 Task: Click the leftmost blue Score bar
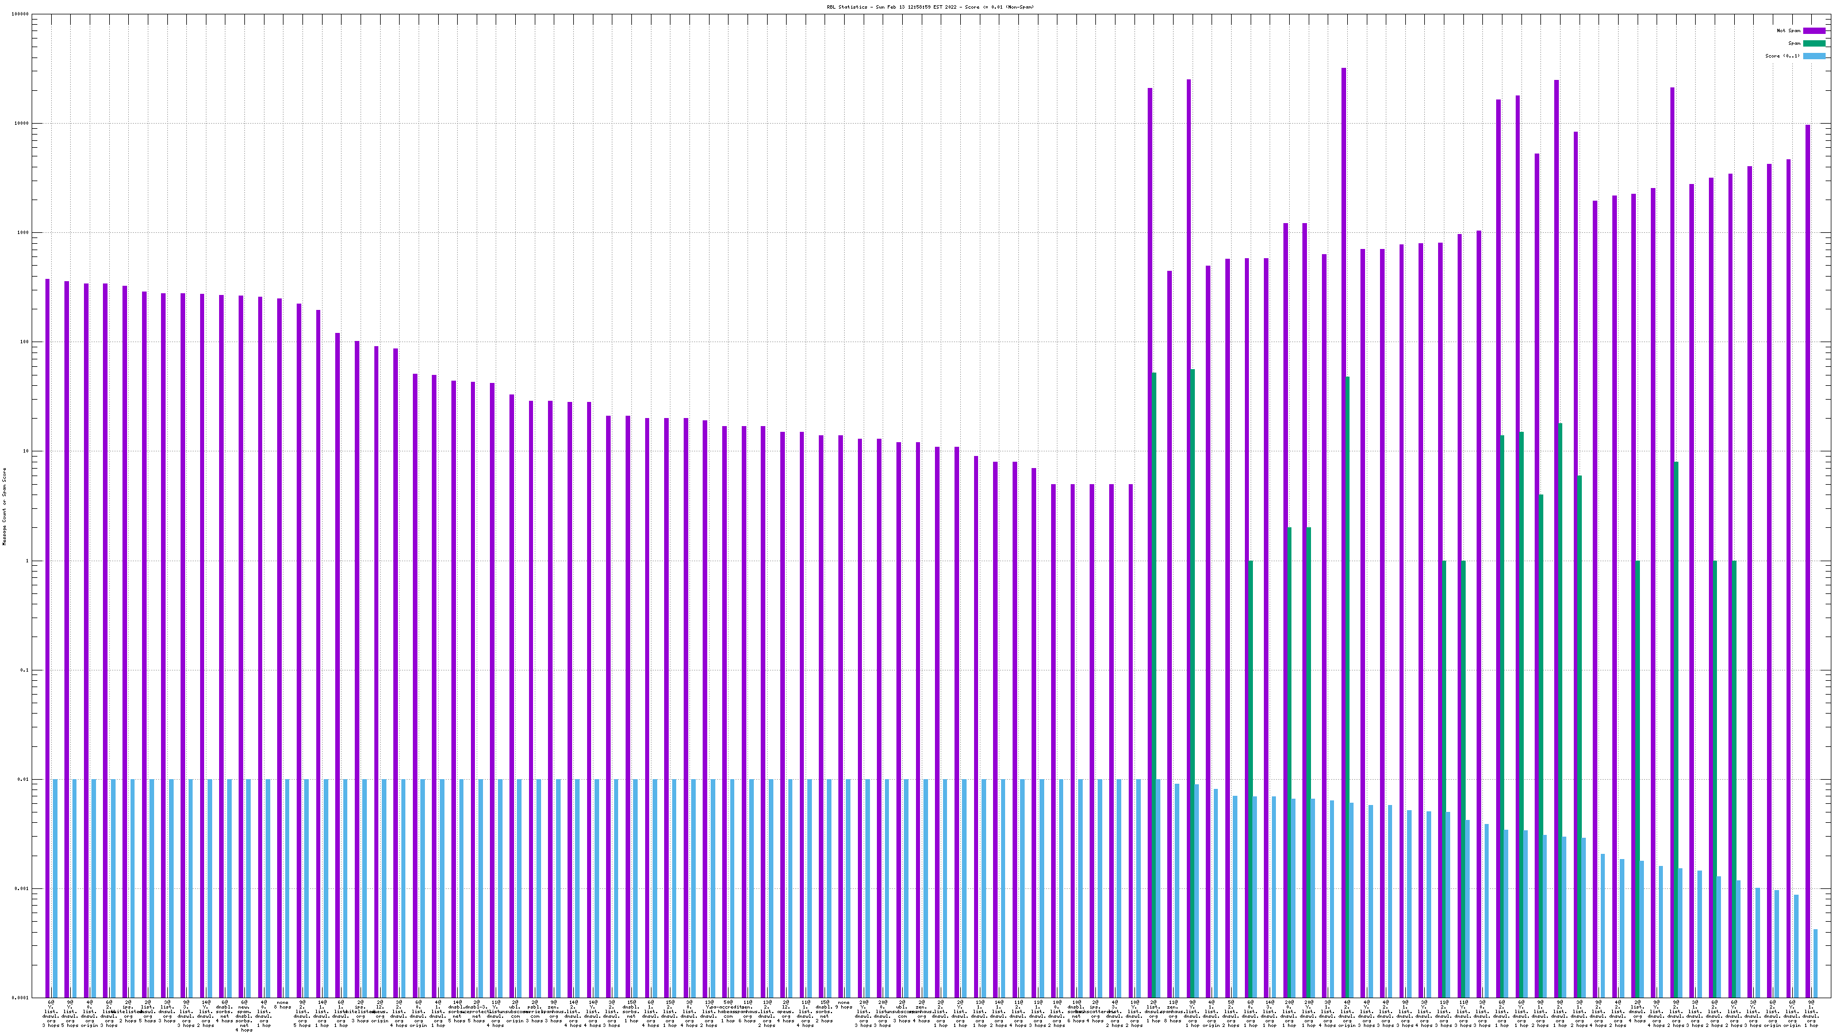tap(55, 885)
